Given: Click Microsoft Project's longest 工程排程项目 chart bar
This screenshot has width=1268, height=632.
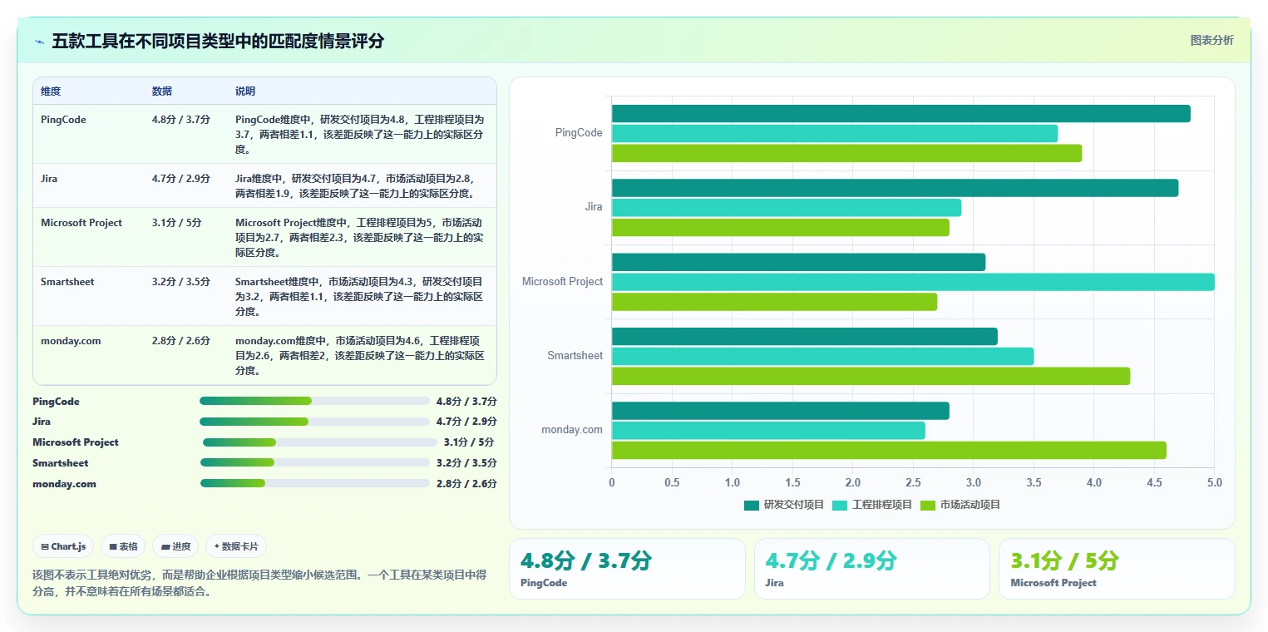Looking at the screenshot, I should point(913,282).
